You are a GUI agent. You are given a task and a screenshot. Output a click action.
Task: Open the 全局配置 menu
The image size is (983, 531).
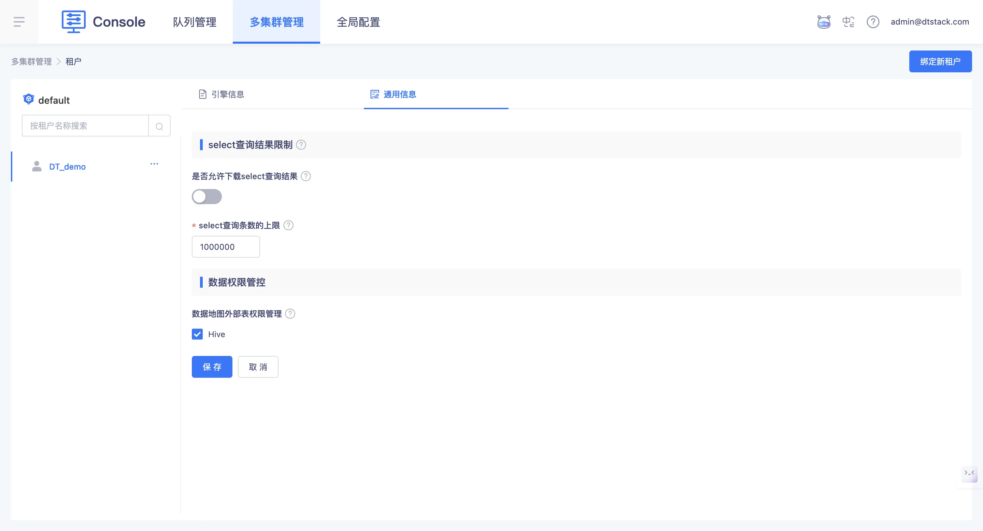pos(358,22)
